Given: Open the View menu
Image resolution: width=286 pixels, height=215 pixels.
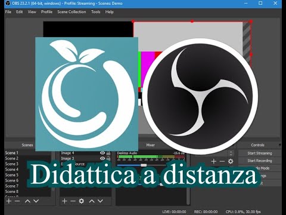Looking at the screenshot, I should [x=32, y=12].
